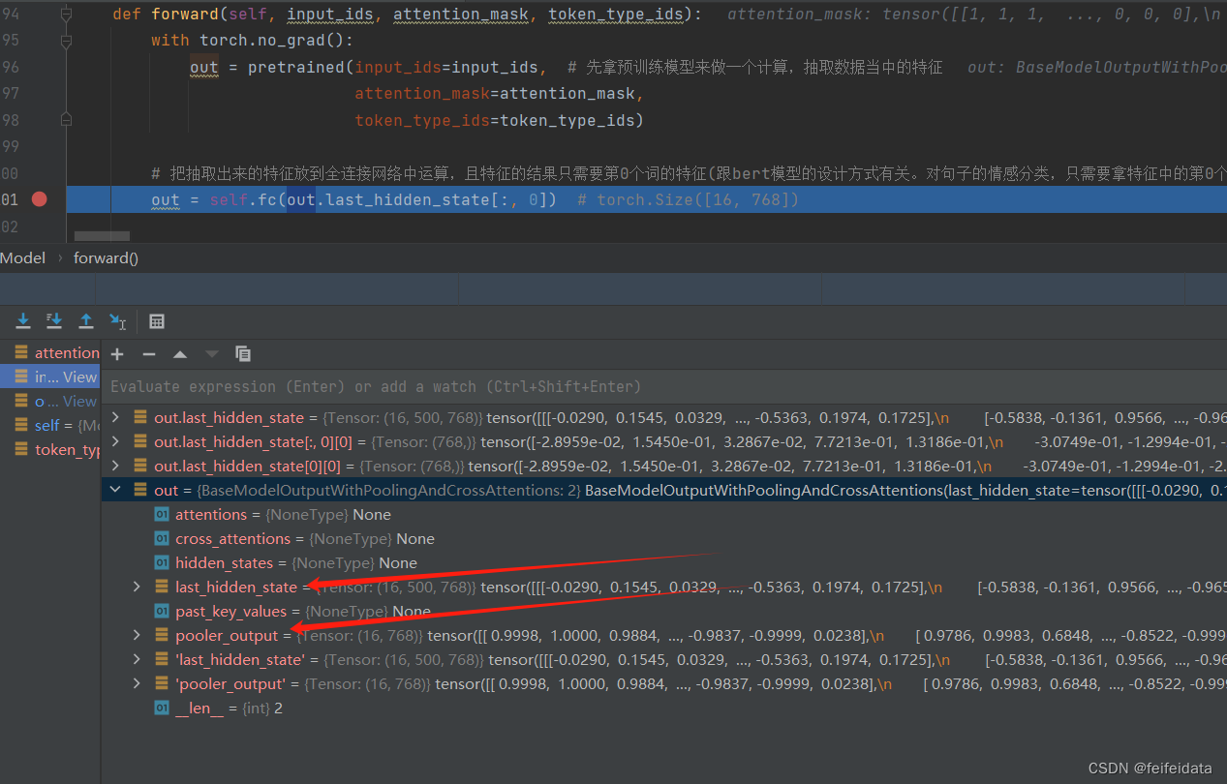1227x784 pixels.
Task: Expand last_hidden_state child under out
Action: click(x=137, y=587)
